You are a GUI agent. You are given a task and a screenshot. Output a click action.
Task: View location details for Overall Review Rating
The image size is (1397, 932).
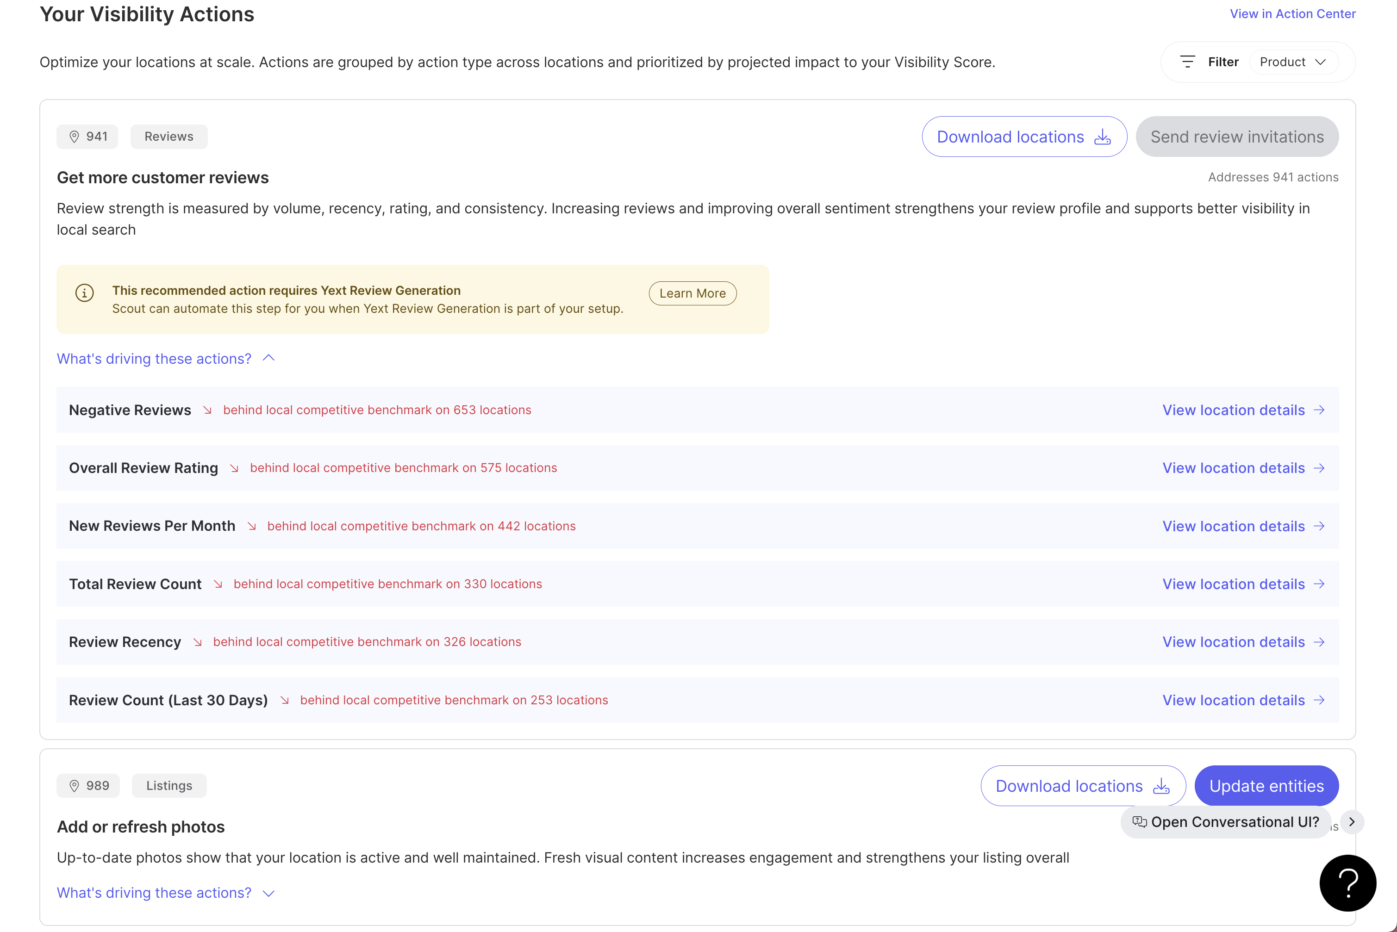(1234, 468)
